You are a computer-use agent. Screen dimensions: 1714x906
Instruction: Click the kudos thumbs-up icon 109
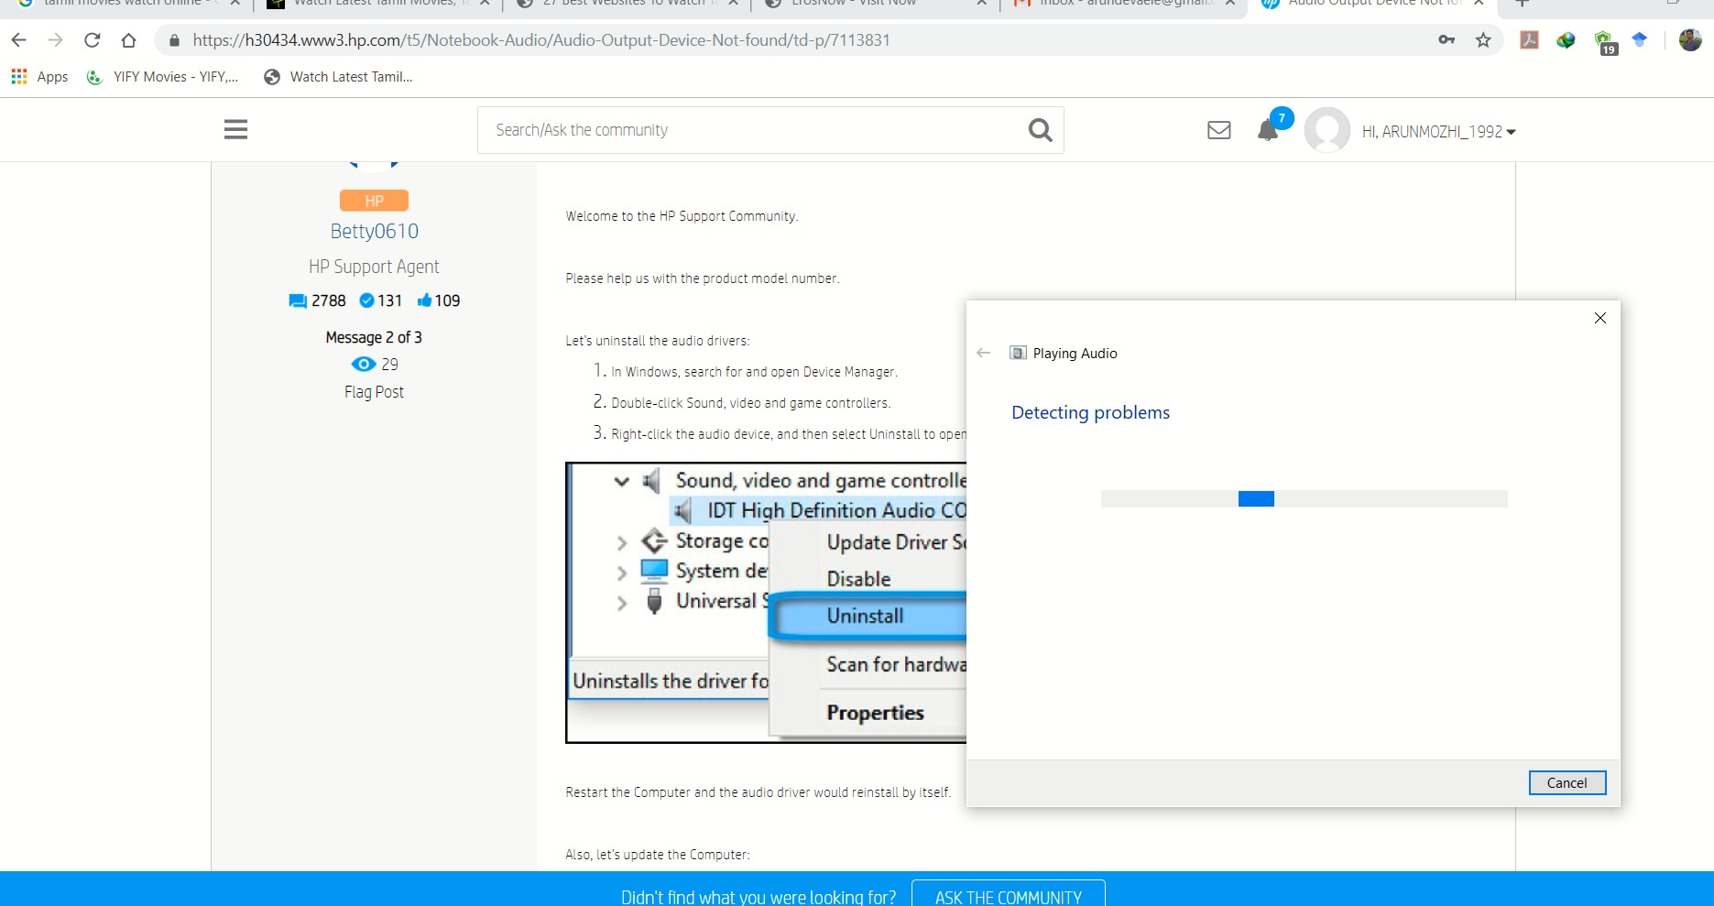coord(424,300)
